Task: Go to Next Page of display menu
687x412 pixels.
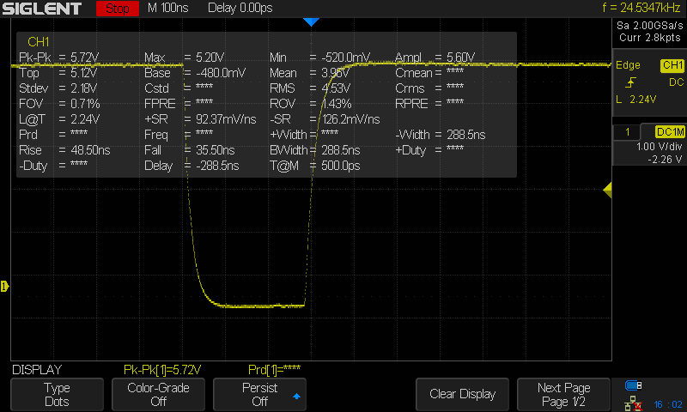Action: (x=563, y=394)
